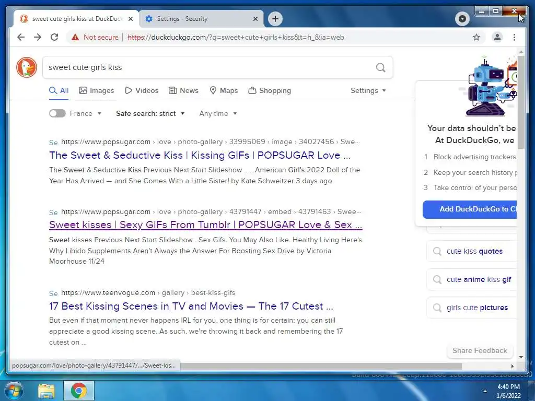Click the popsugar URL with 43791447
This screenshot has width=535, height=401.
pyautogui.click(x=211, y=211)
